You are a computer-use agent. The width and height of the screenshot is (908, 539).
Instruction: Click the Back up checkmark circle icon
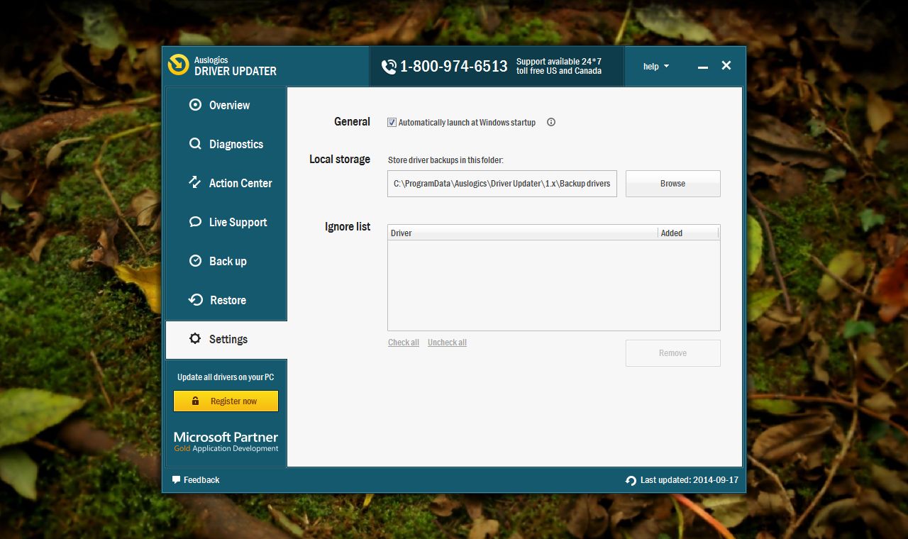tap(195, 261)
